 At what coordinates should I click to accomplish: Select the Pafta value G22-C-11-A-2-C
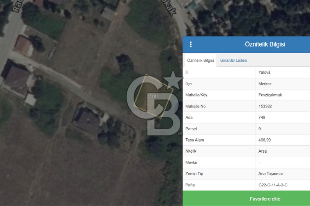click(x=273, y=185)
